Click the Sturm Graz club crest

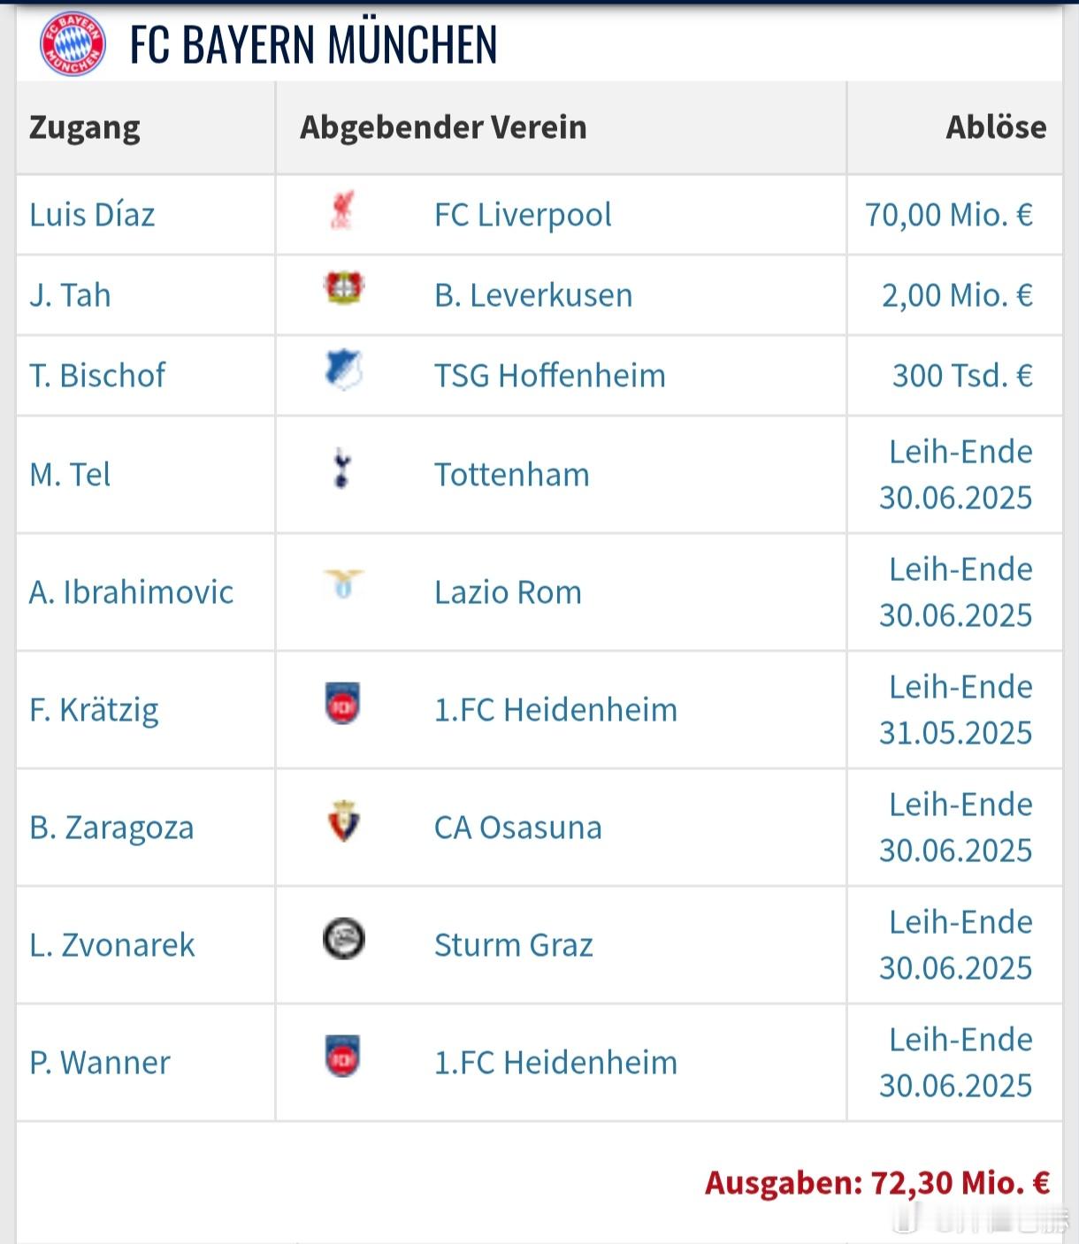[x=343, y=939]
